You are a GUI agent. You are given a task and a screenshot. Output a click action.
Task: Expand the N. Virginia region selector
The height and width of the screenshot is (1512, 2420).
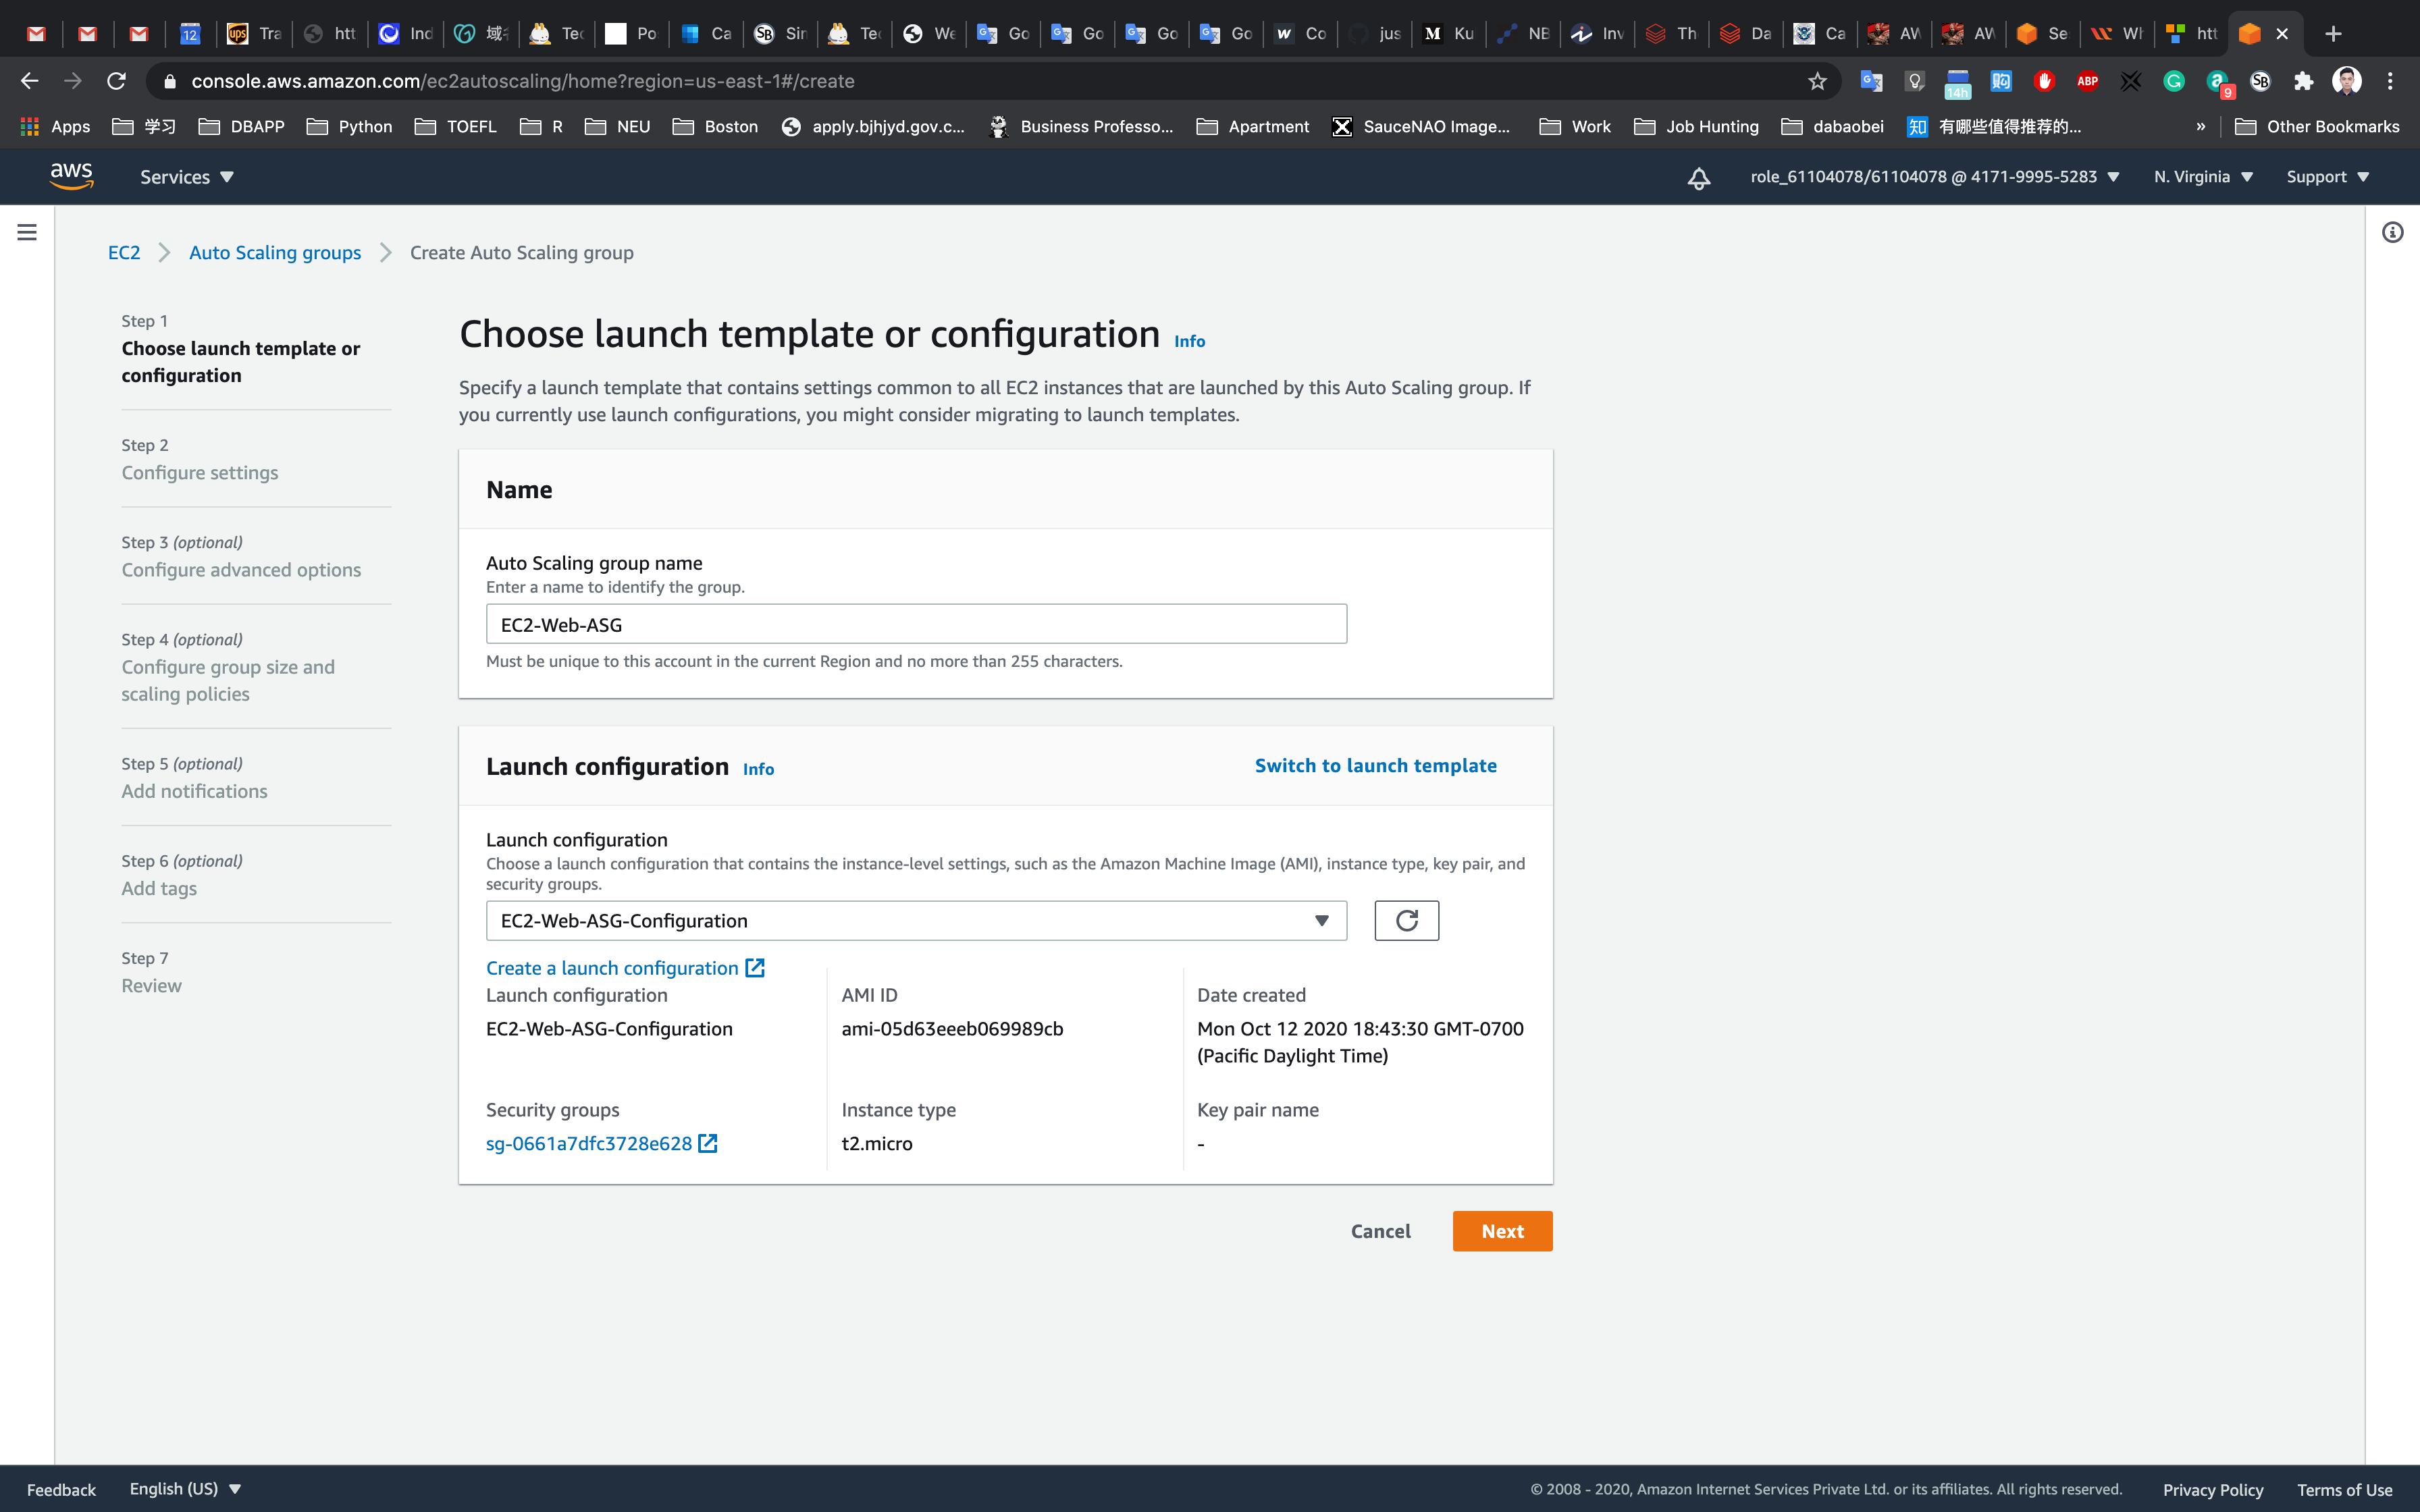click(2202, 177)
